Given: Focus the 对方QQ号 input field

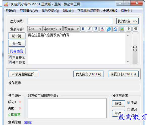Looking at the screenshot, I should 70,21.
